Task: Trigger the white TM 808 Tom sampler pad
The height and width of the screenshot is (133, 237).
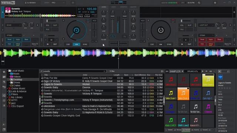Action: pos(196,108)
